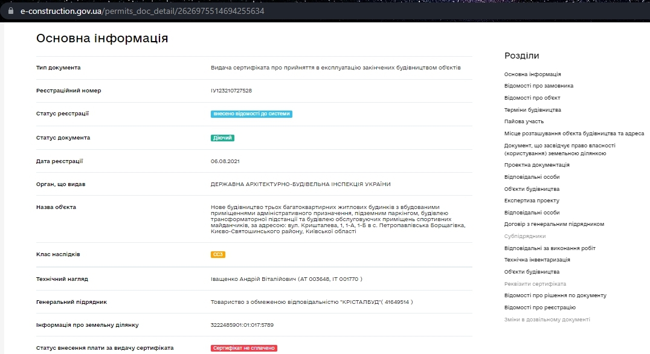Open first 'Відповідальні особи' sidebar link
The height and width of the screenshot is (354, 650).
point(532,177)
